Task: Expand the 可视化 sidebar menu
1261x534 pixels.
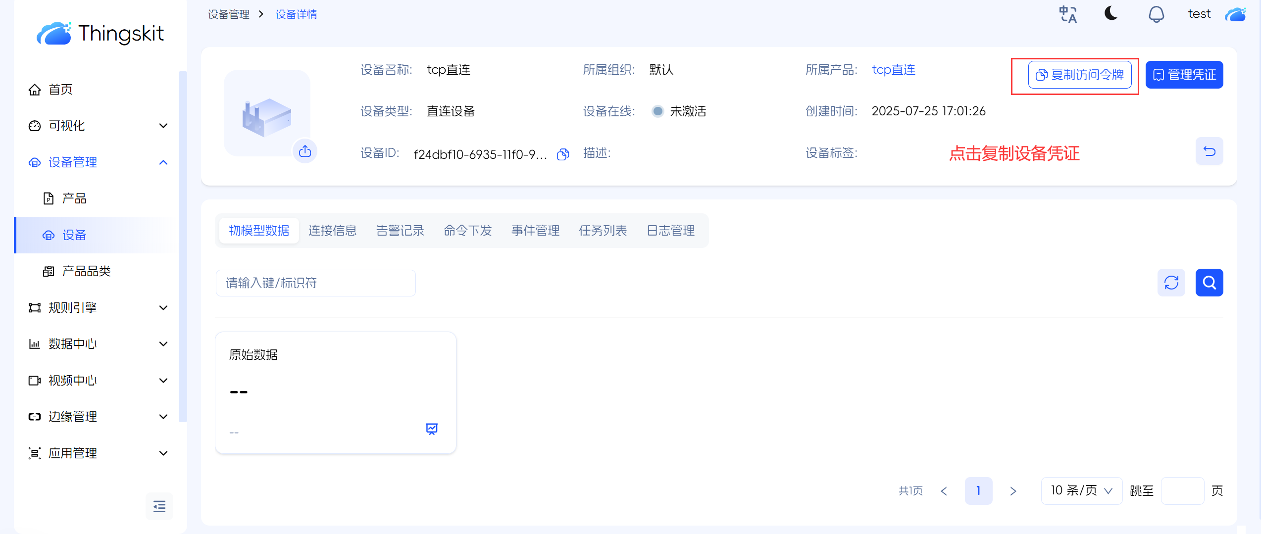Action: (99, 126)
